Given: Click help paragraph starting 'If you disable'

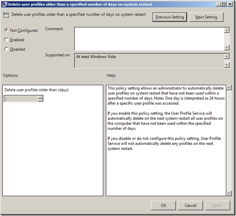Looking at the screenshot, I should 164,143.
